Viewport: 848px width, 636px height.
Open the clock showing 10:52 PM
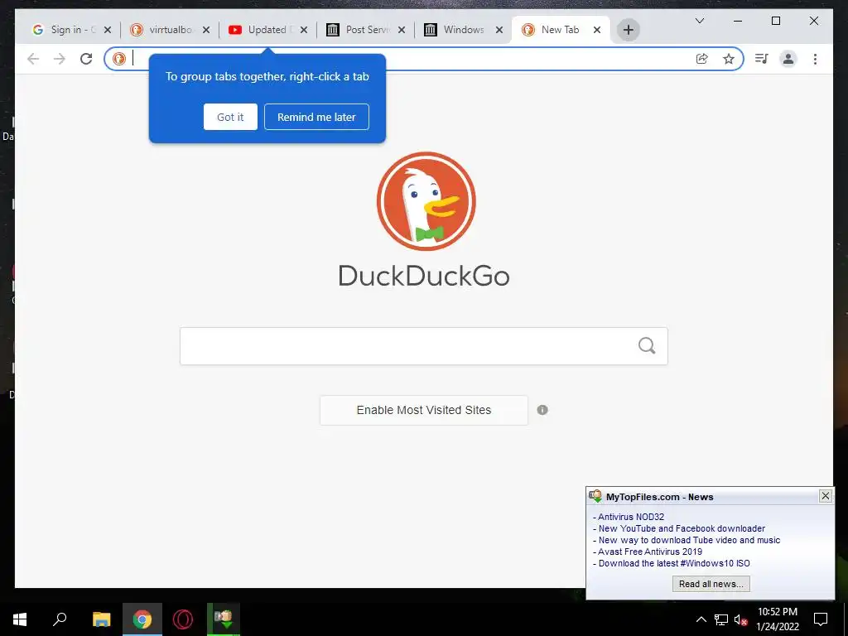pos(778,619)
